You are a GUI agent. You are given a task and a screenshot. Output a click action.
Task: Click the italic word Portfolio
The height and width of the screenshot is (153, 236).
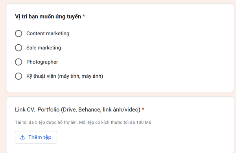click(x=48, y=109)
